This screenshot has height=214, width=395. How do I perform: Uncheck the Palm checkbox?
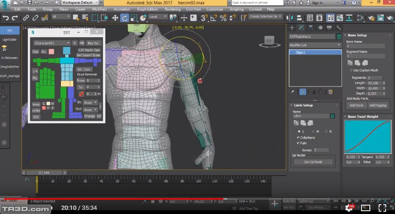pyautogui.click(x=298, y=143)
